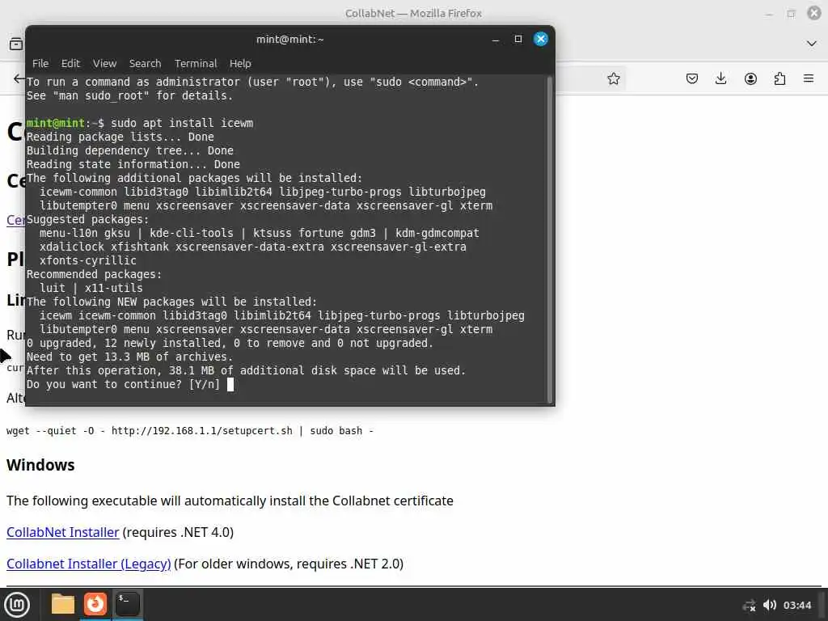Open the Help menu in terminal
This screenshot has height=621, width=828.
tap(239, 63)
